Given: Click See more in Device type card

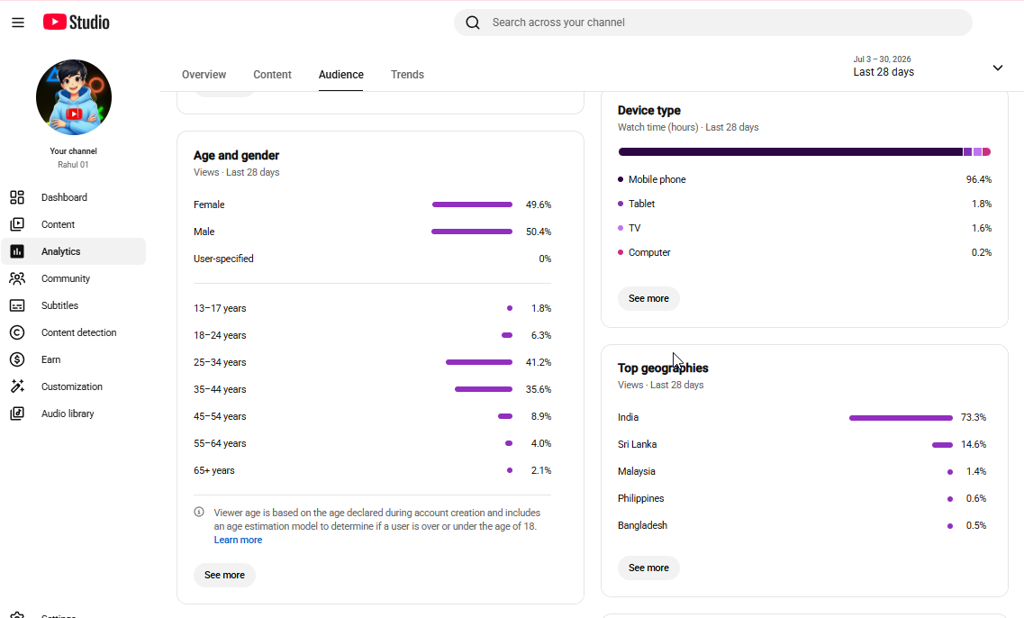Looking at the screenshot, I should pos(648,298).
